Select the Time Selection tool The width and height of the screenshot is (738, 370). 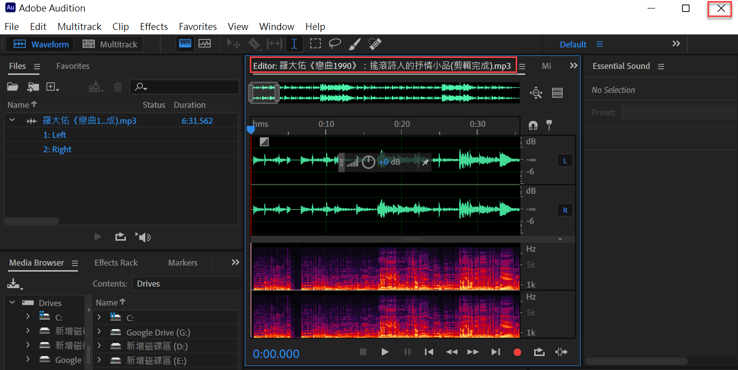click(294, 44)
